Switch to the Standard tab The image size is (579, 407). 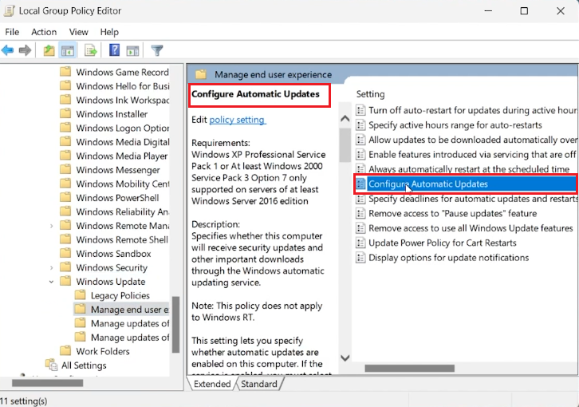click(x=258, y=384)
